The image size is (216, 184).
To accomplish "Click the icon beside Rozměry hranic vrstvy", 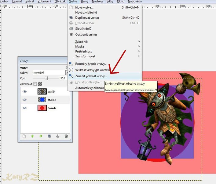I will (71, 64).
